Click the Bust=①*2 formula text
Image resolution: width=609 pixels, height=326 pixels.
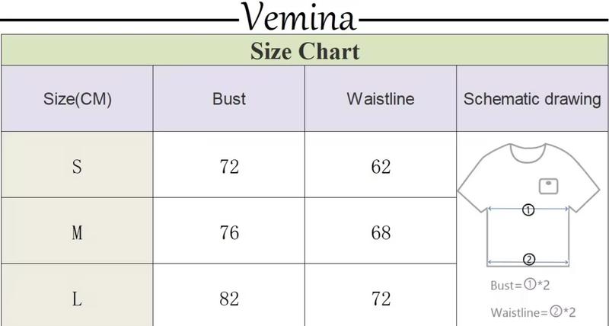tap(520, 286)
